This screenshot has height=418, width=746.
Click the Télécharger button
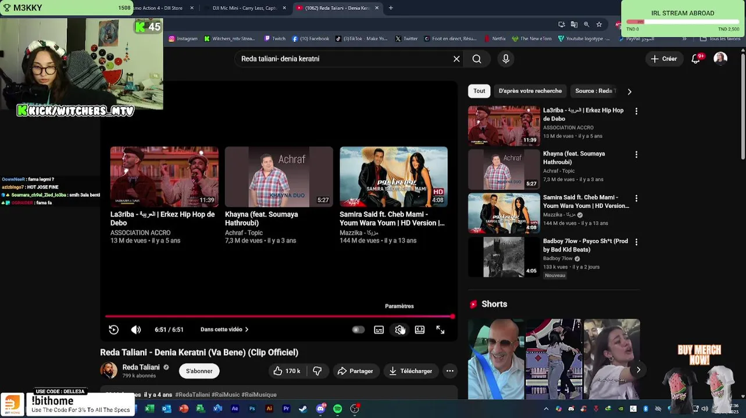(411, 371)
